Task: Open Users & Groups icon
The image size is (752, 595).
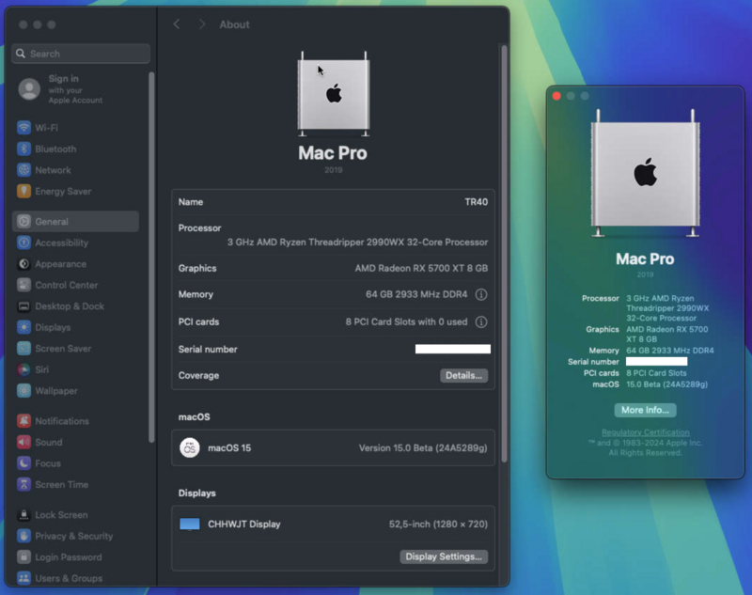Action: click(23, 578)
